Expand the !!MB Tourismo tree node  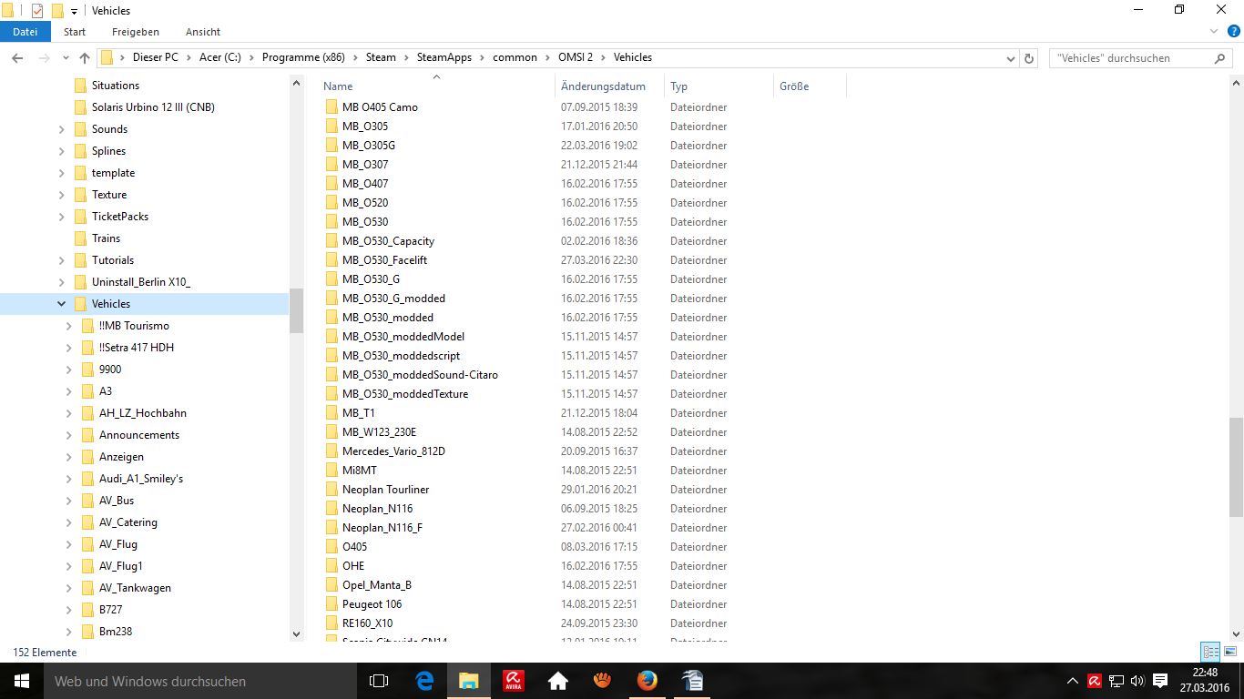[69, 326]
